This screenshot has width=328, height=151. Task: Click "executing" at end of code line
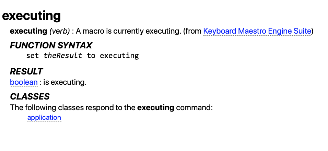click(119, 56)
